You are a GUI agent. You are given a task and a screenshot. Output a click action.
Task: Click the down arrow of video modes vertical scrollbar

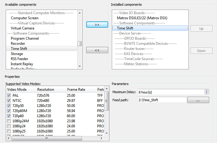tap(107, 133)
